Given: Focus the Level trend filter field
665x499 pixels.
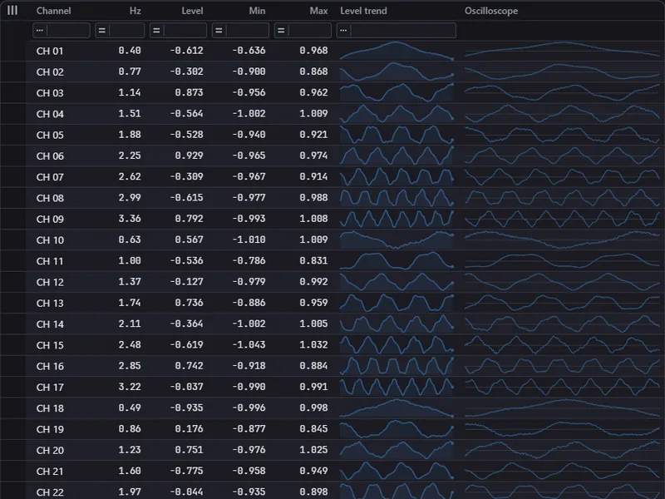Looking at the screenshot, I should 403,31.
